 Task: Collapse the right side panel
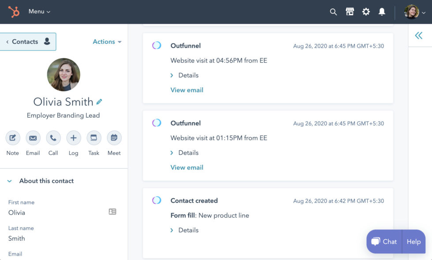(x=418, y=35)
